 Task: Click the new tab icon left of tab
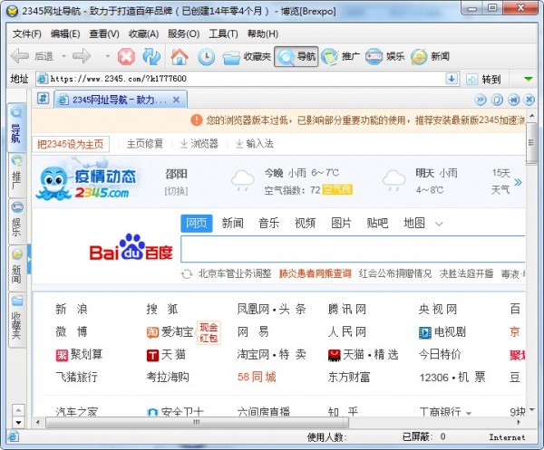pyautogui.click(x=43, y=99)
